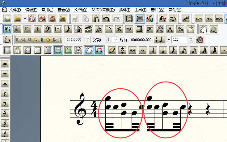Select the Text A tool
This screenshot has width=227, height=142.
tap(170, 29)
